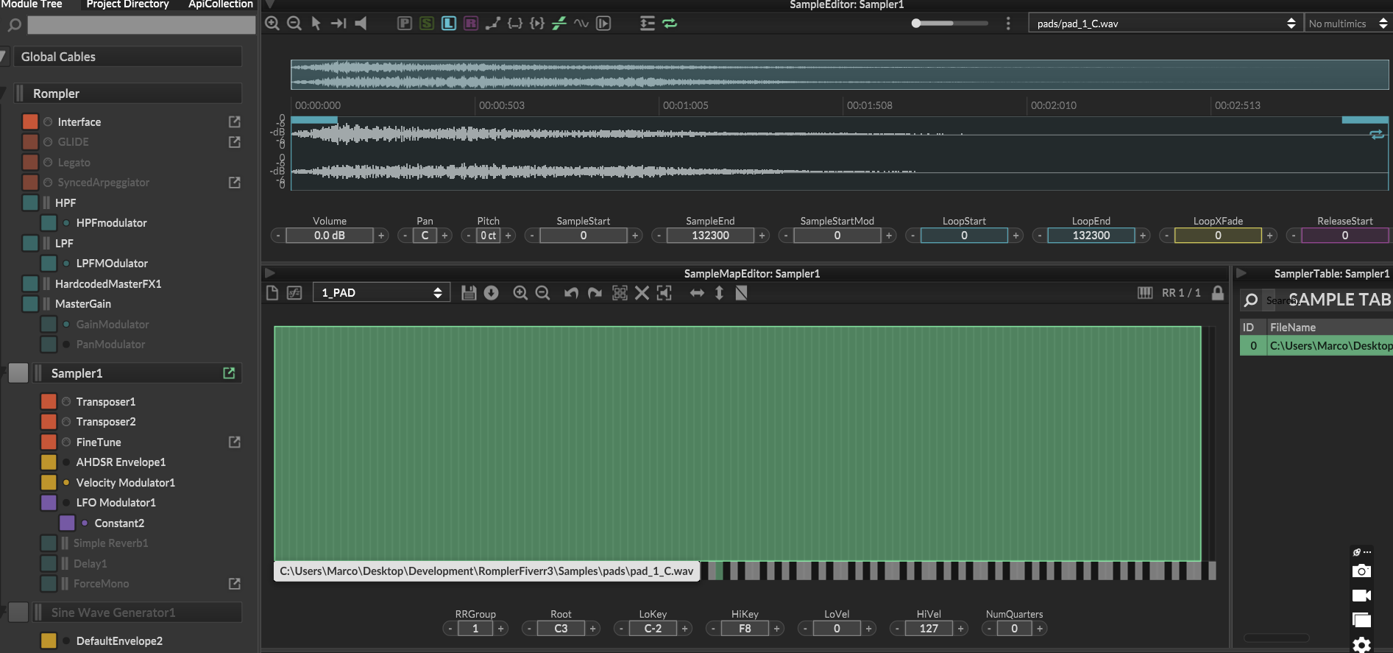
Task: Click the SampleEnd value 132300
Action: [x=710, y=236]
